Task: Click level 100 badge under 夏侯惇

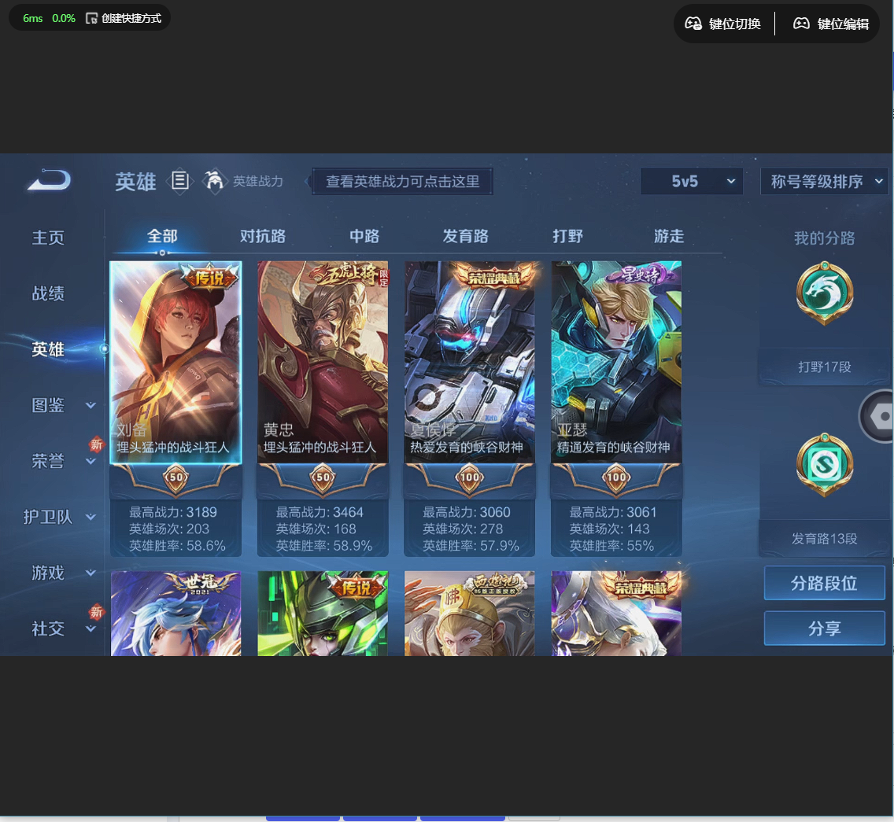Action: pyautogui.click(x=469, y=477)
